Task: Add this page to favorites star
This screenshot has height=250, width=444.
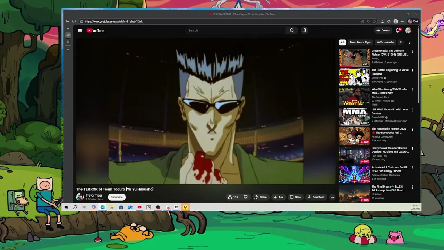Action: (374, 22)
